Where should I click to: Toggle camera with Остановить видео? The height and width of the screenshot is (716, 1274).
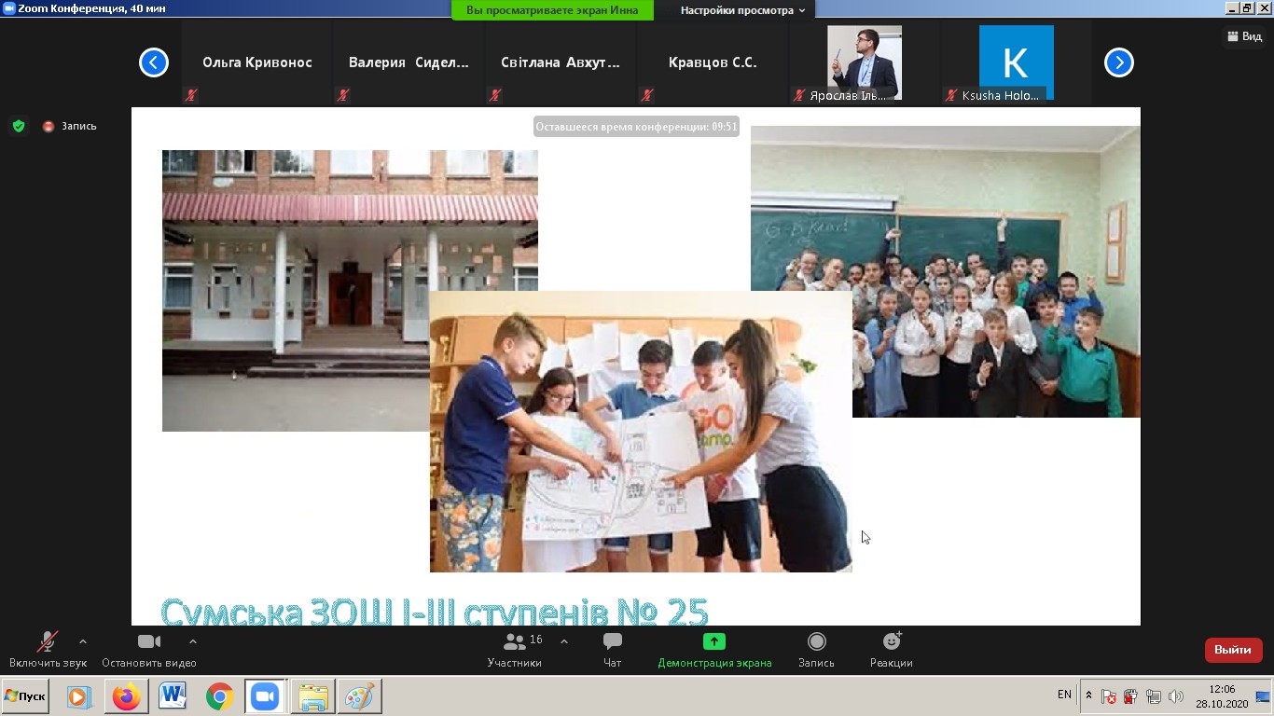[x=148, y=649]
